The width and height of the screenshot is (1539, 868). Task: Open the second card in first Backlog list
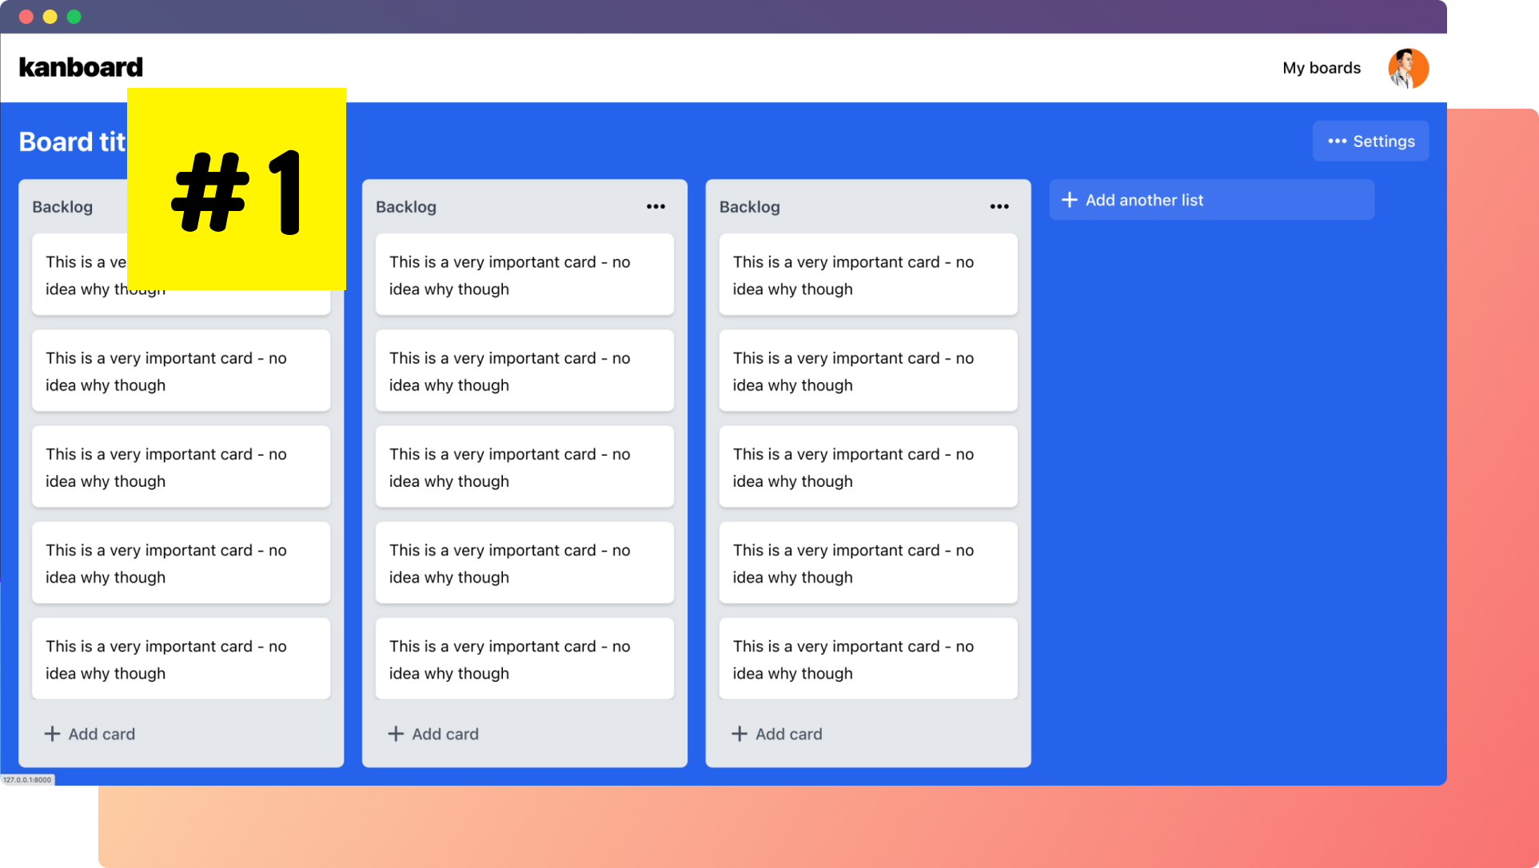coord(181,371)
